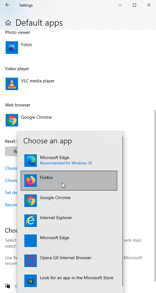This screenshot has width=156, height=293.
Task: Click the Get help chat icon
Action: point(7,286)
